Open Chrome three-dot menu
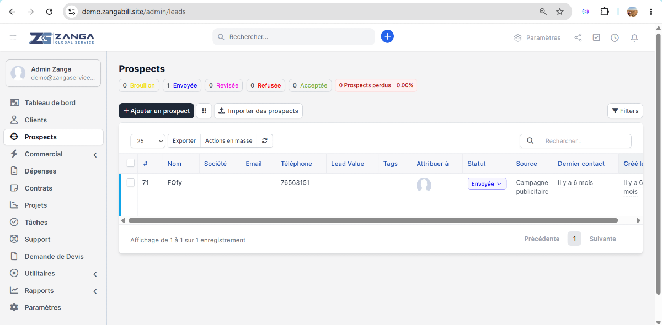 (x=651, y=12)
